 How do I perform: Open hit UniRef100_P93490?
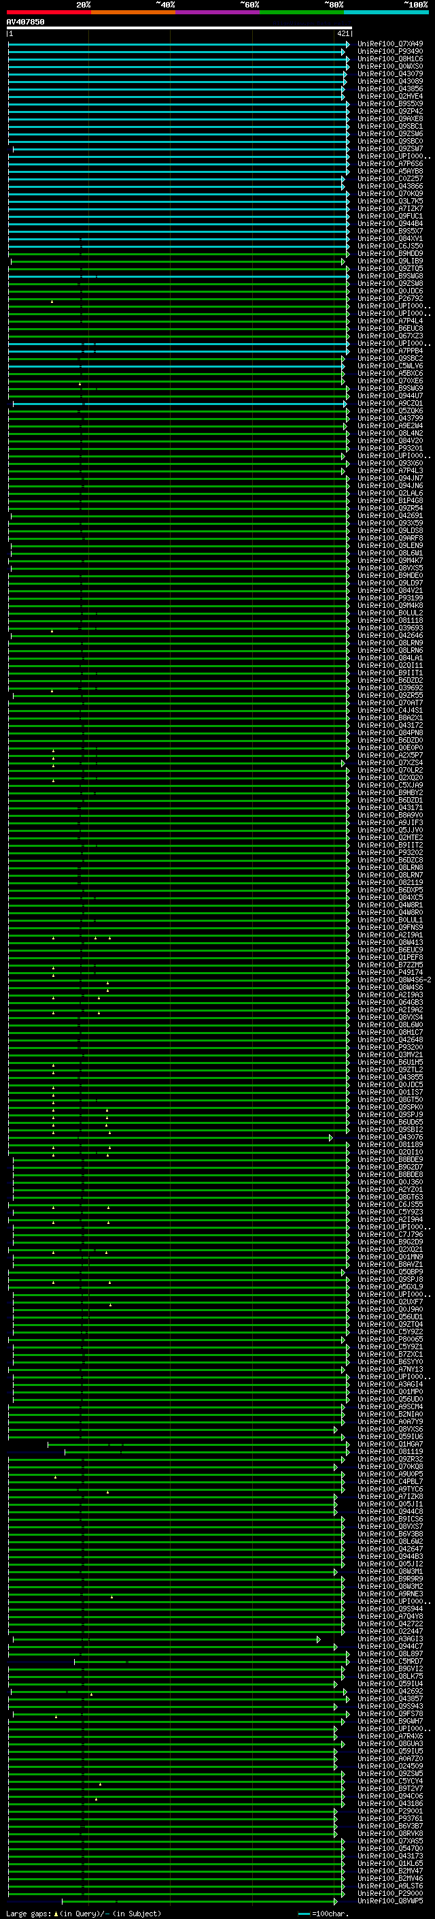[390, 52]
